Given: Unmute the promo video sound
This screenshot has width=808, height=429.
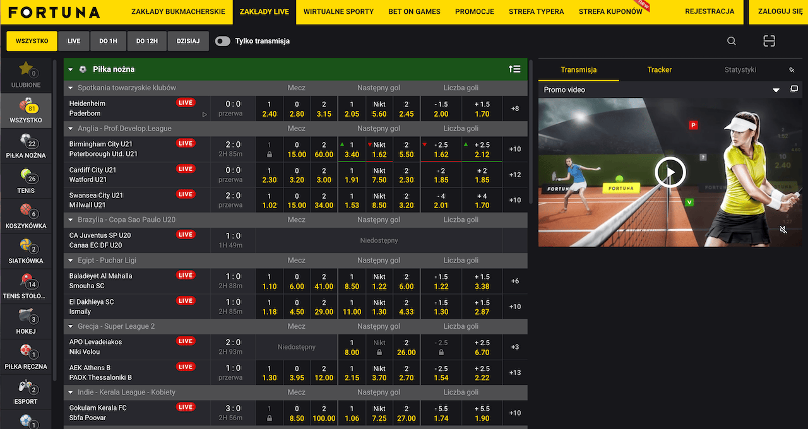Looking at the screenshot, I should pos(783,230).
